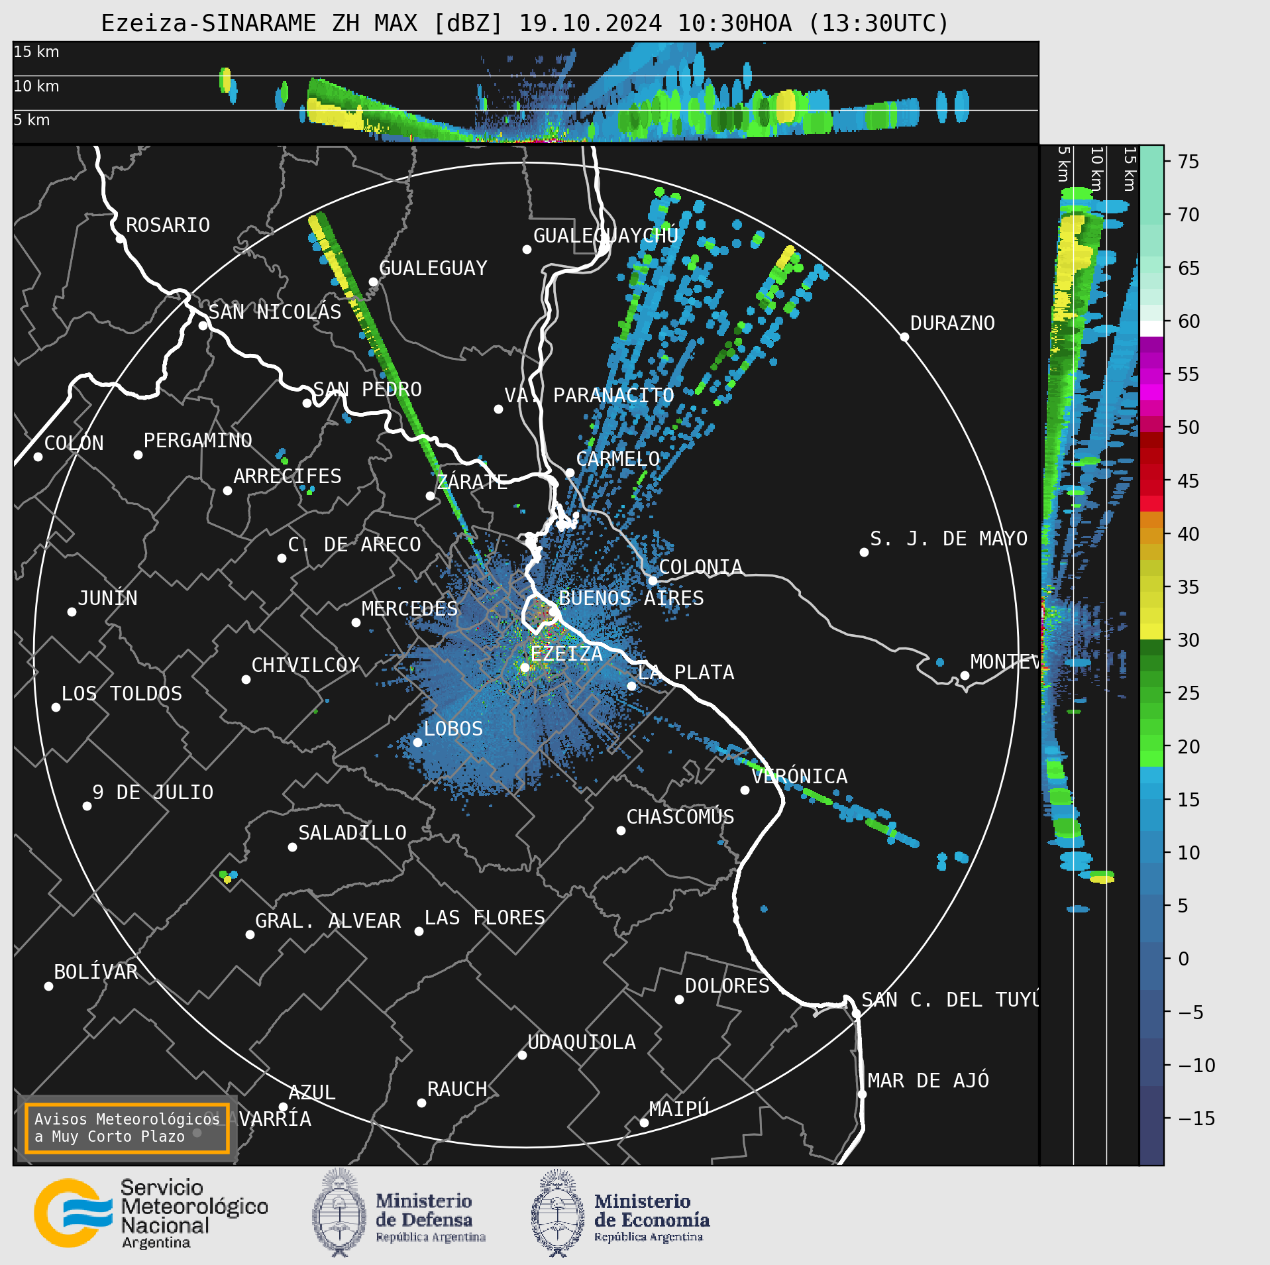This screenshot has height=1265, width=1270.
Task: Click the 5 km label in top cross-section
Action: [32, 120]
